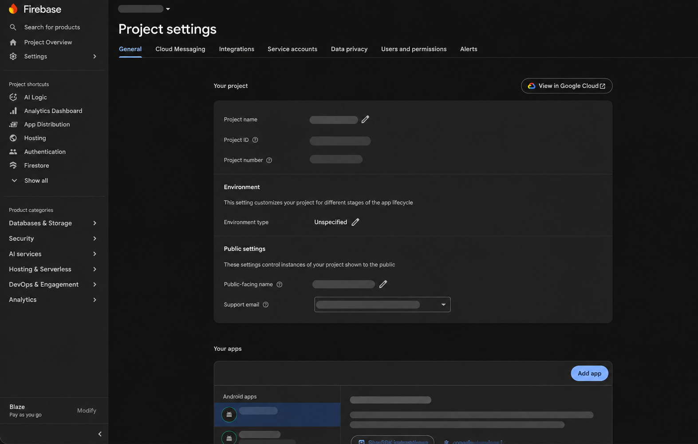
Task: Collapse the sidebar with the chevron
Action: [x=100, y=434]
